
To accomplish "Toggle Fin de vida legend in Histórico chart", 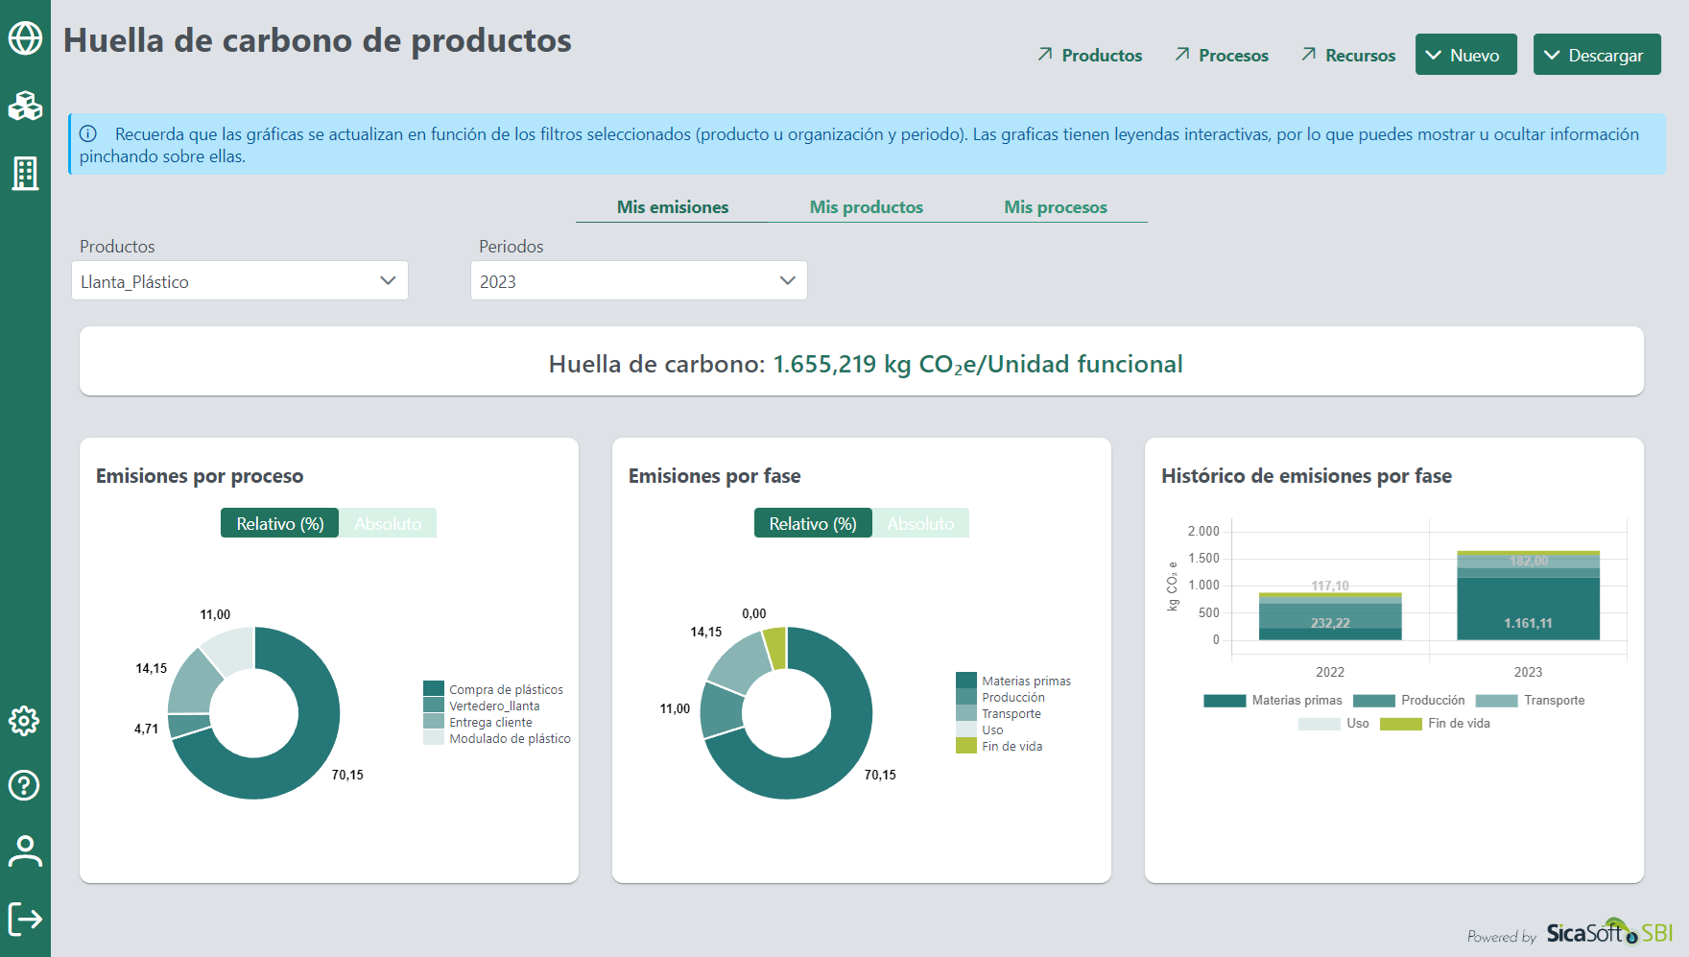I will click(1435, 724).
